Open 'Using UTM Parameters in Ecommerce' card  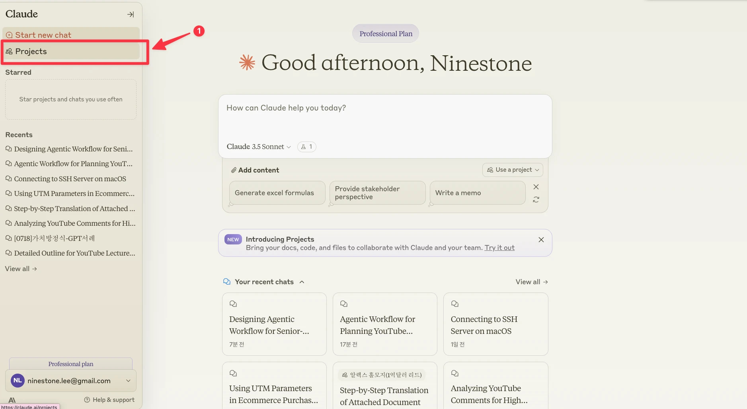coord(274,386)
